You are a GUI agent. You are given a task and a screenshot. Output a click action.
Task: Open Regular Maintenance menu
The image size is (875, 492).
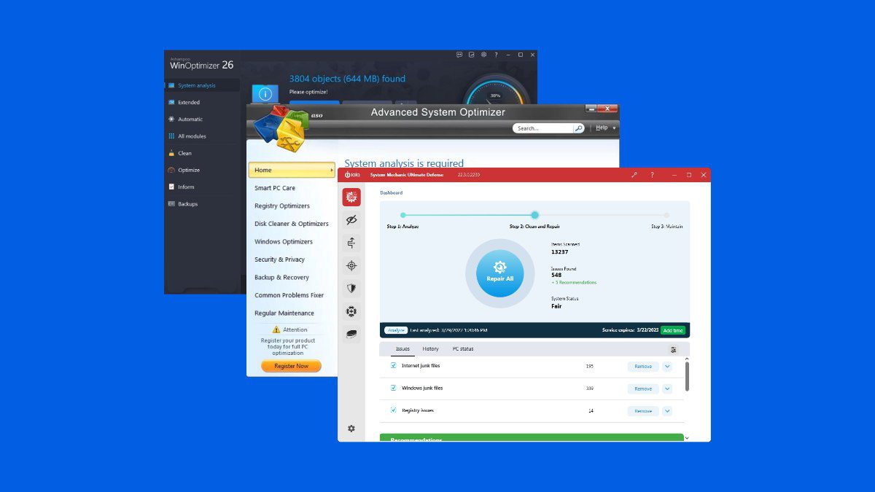coord(284,313)
